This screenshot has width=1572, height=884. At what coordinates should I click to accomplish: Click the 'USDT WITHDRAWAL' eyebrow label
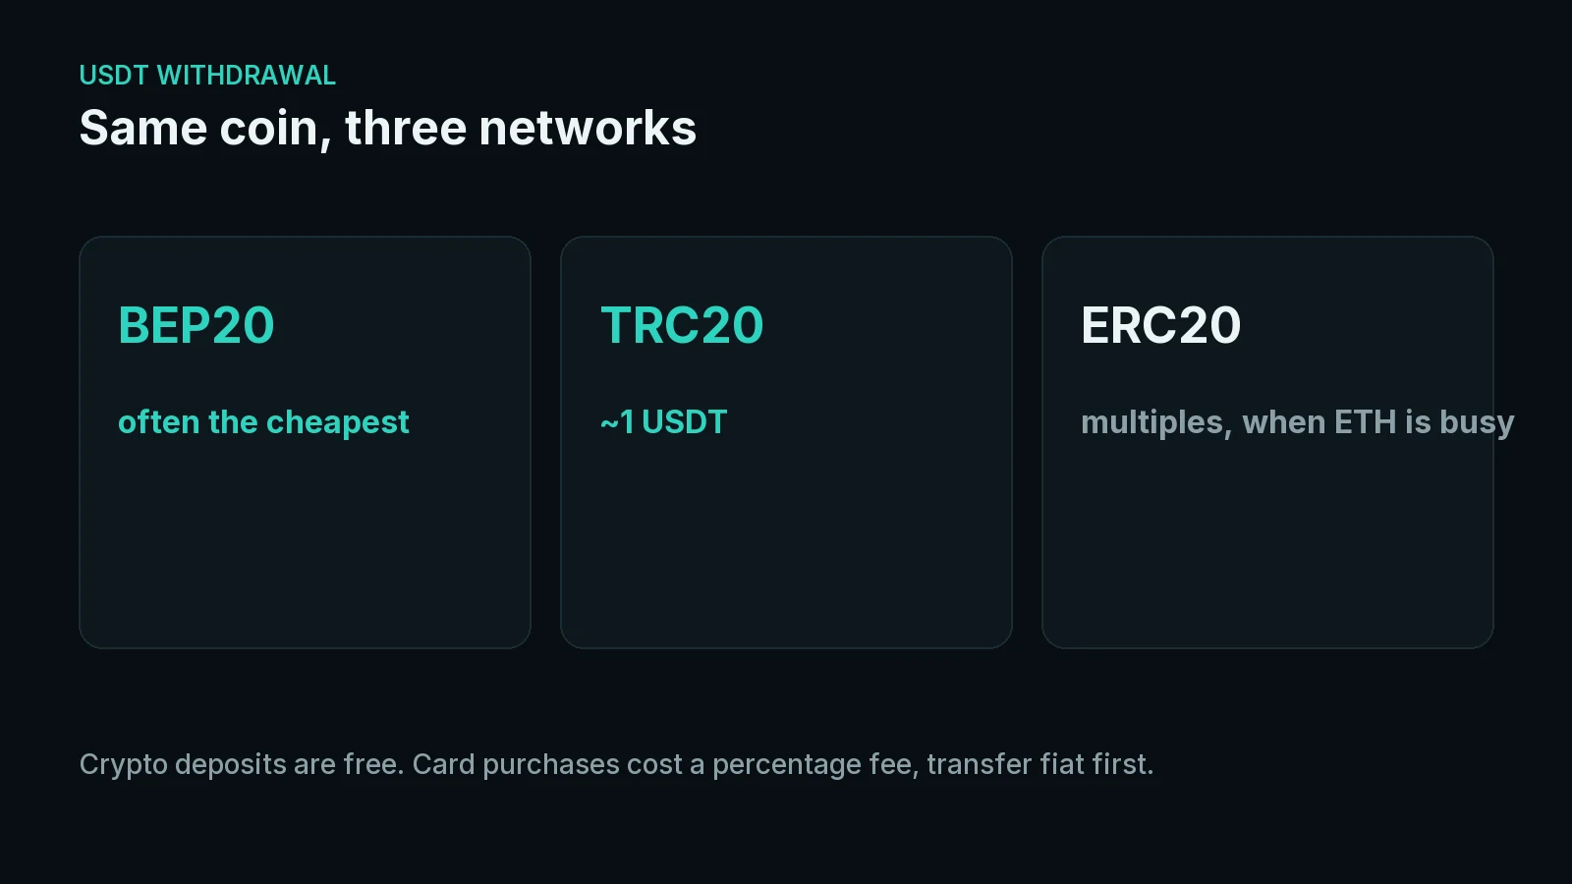click(207, 76)
